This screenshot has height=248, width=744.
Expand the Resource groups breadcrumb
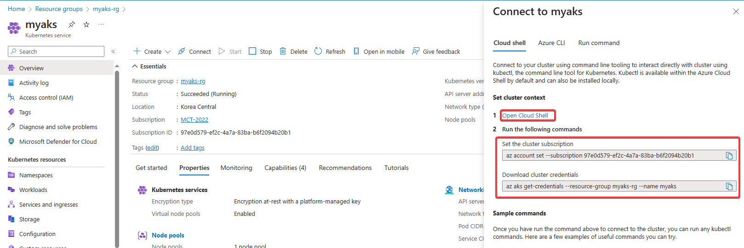[x=59, y=9]
